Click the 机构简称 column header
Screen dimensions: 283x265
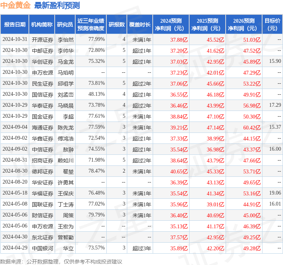click(x=42, y=24)
